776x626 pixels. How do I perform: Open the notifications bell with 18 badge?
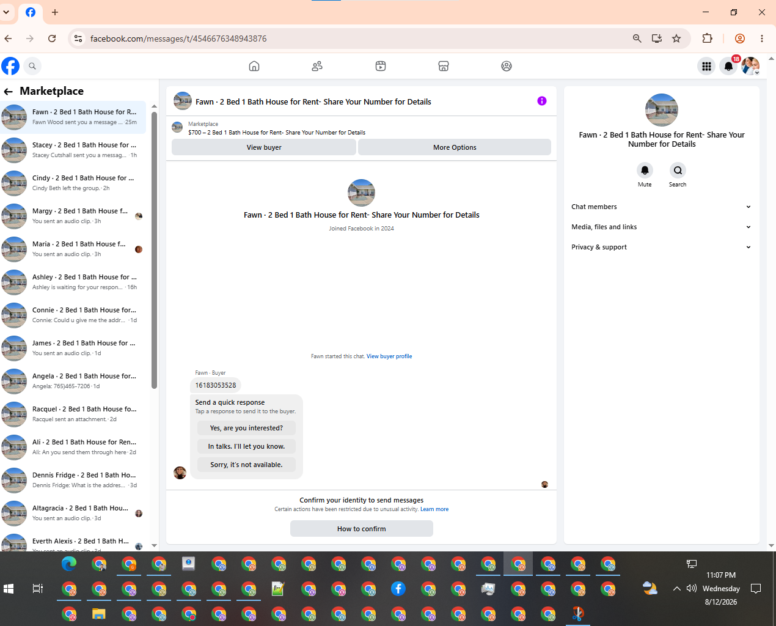[x=728, y=66]
